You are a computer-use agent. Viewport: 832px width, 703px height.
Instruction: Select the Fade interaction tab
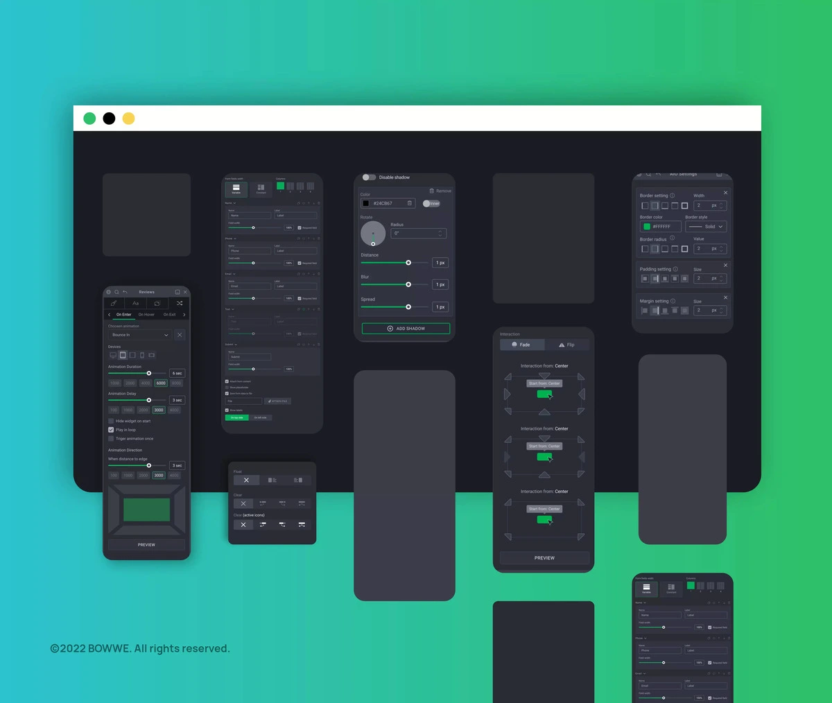pyautogui.click(x=522, y=345)
